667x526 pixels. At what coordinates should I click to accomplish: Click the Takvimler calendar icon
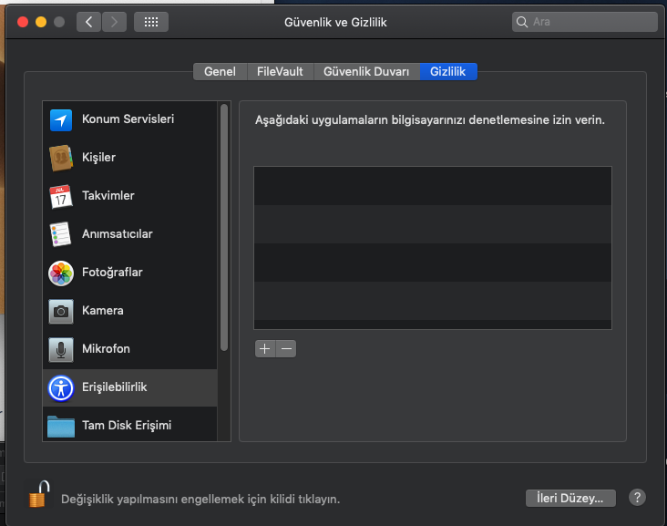pyautogui.click(x=61, y=196)
